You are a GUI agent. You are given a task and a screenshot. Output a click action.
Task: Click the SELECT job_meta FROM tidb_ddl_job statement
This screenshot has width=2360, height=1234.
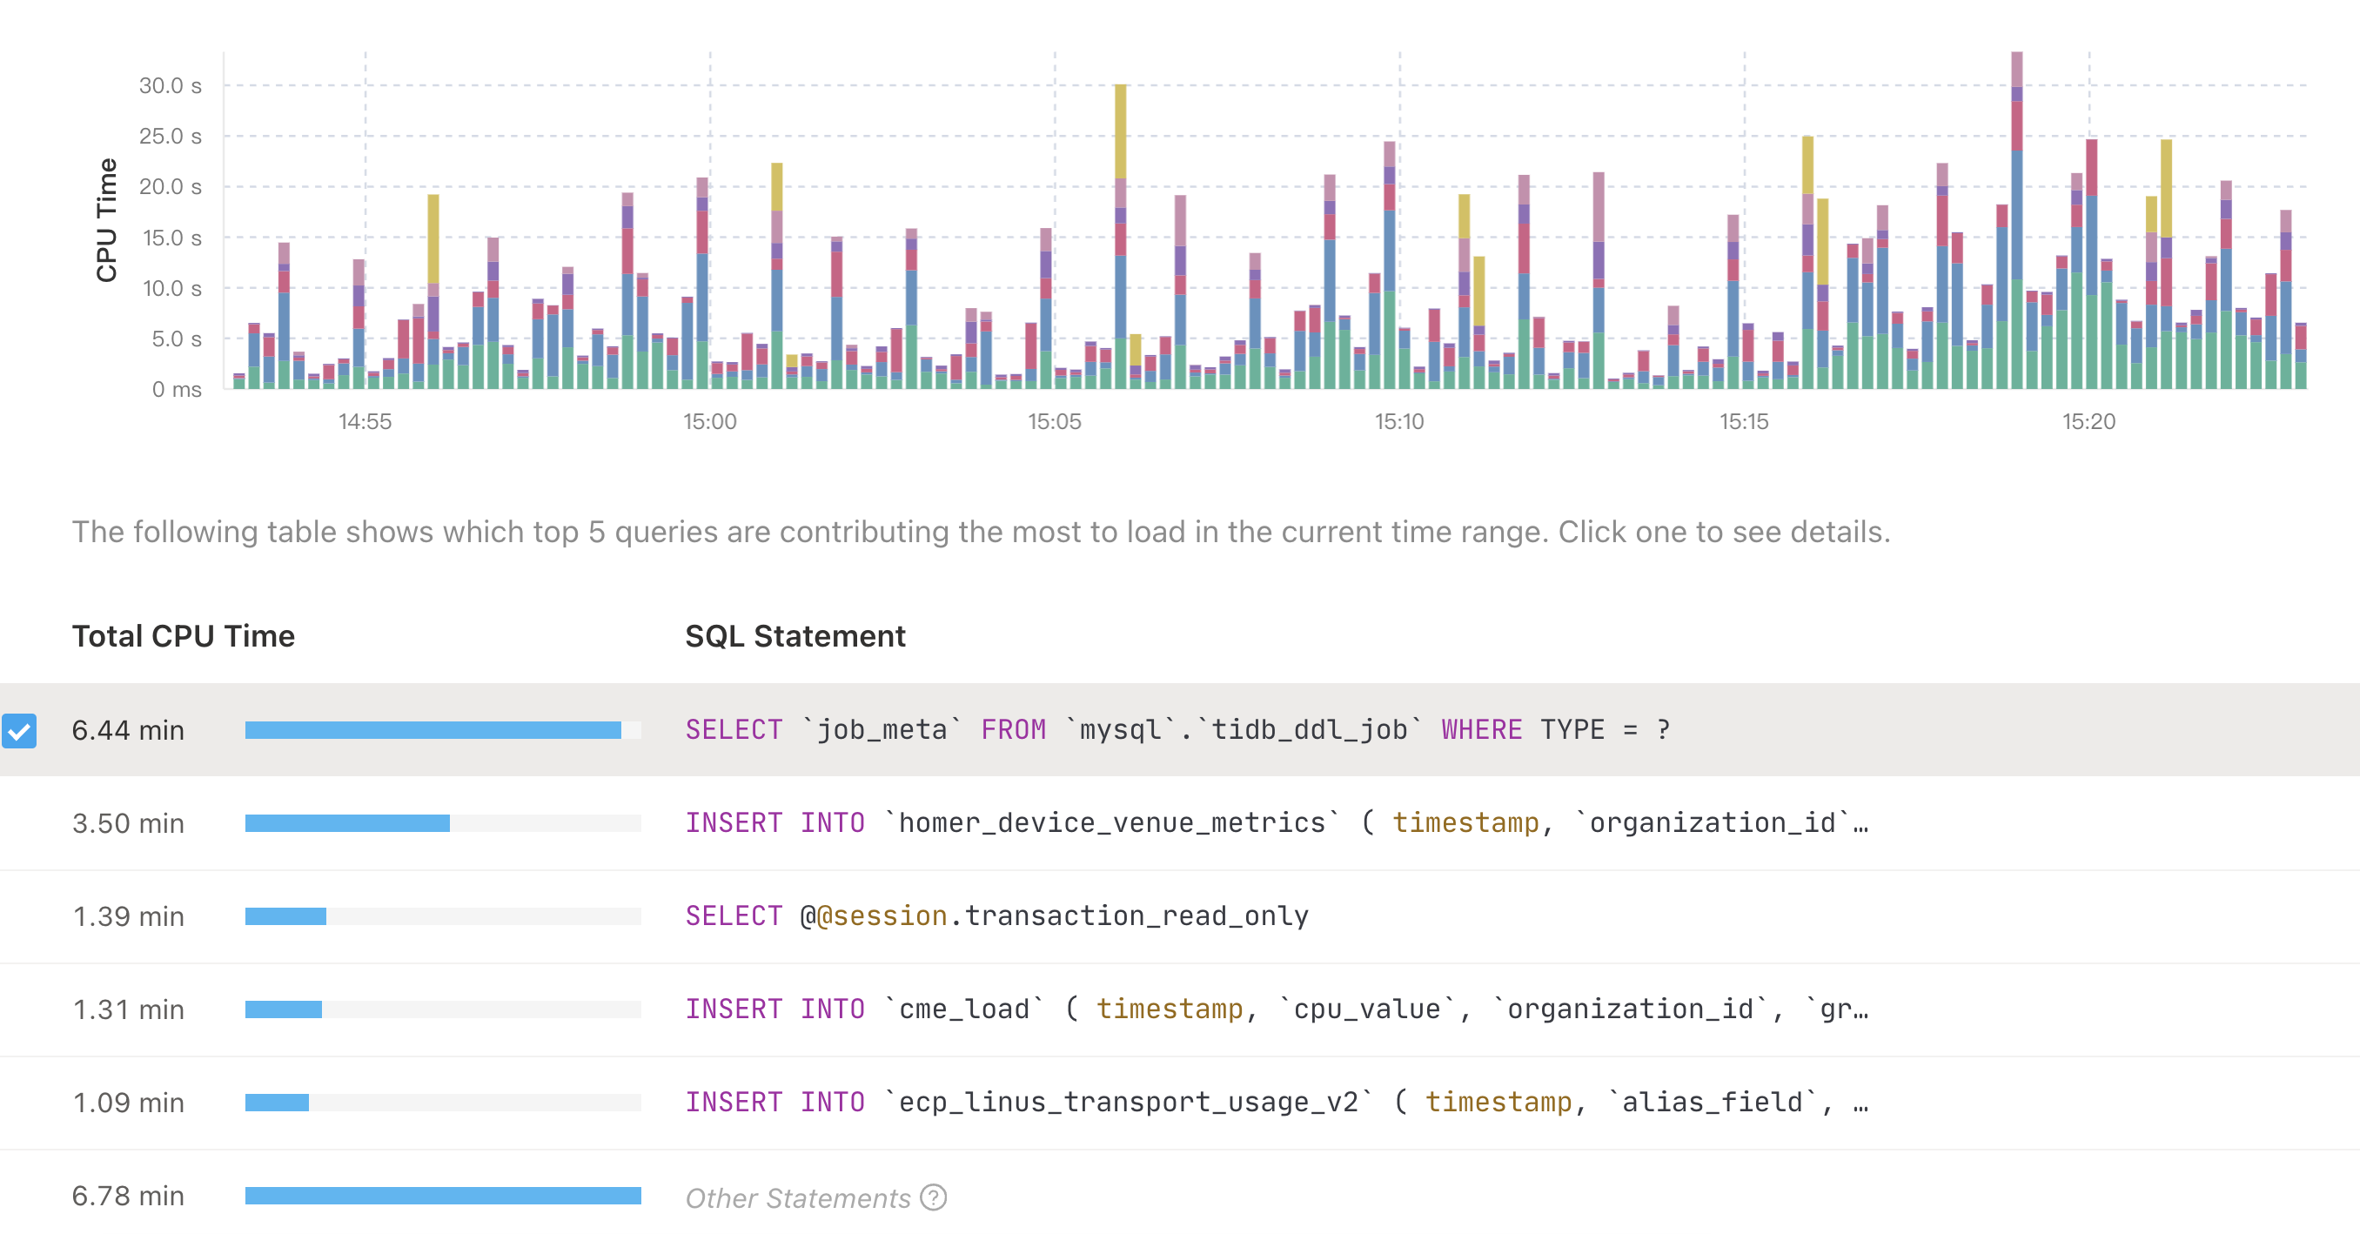[x=1177, y=729]
